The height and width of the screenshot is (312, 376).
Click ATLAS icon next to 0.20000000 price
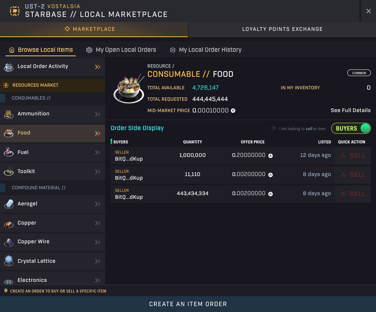271,156
